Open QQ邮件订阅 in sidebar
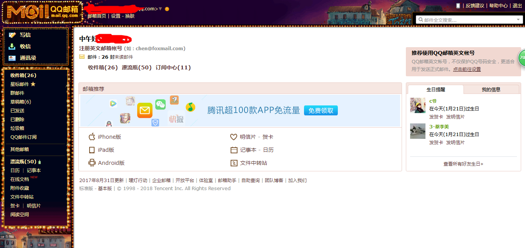Screen dimensions: 525x248 (23, 137)
